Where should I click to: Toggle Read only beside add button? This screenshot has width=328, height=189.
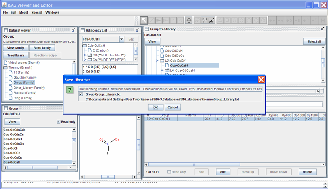(x=169, y=172)
